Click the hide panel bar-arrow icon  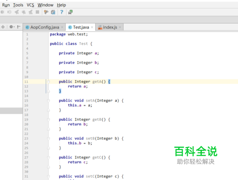tap(19, 27)
